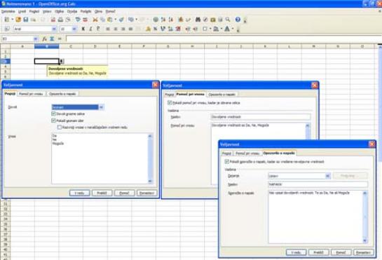Click the Sum sigma icon
The height and width of the screenshot is (260, 382).
pos(52,39)
